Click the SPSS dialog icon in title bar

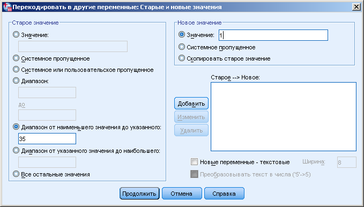pyautogui.click(x=7, y=7)
